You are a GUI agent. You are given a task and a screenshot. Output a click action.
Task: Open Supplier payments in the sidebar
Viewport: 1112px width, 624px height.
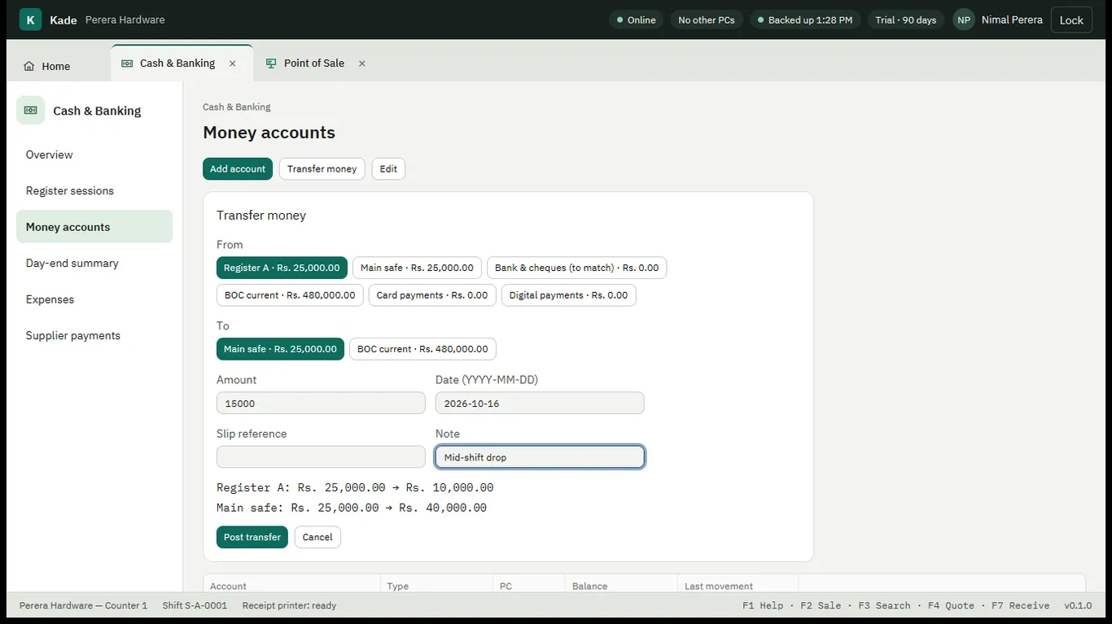tap(94, 336)
